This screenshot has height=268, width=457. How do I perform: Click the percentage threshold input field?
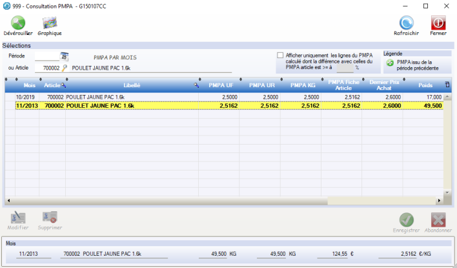pos(342,67)
